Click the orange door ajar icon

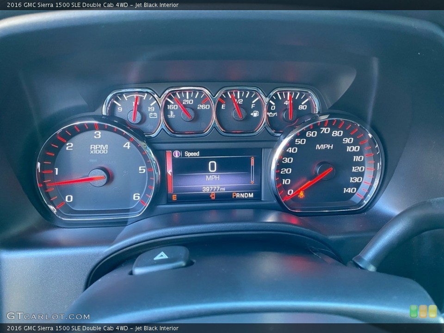(212, 196)
